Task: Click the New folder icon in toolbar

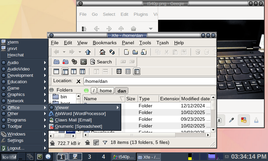Action: tap(135, 52)
